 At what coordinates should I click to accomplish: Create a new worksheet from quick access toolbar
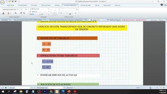7,1
